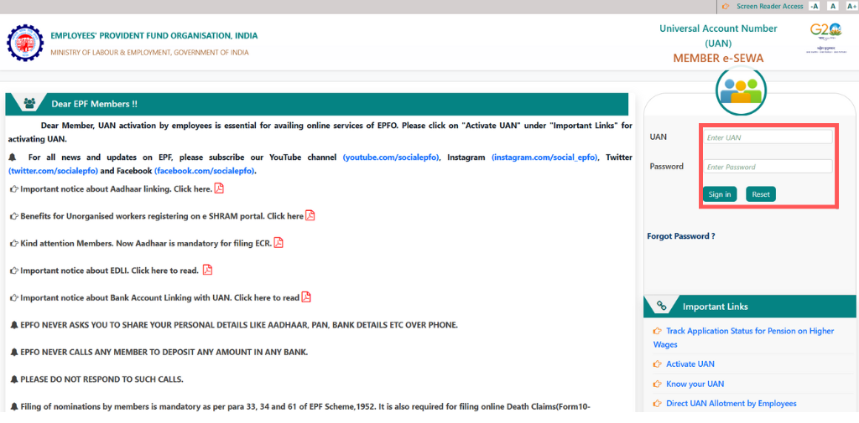Open the Activate UAN link
The image size is (859, 423).
(x=690, y=364)
